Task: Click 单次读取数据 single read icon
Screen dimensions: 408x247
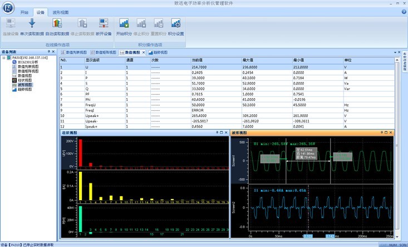Action: point(32,23)
